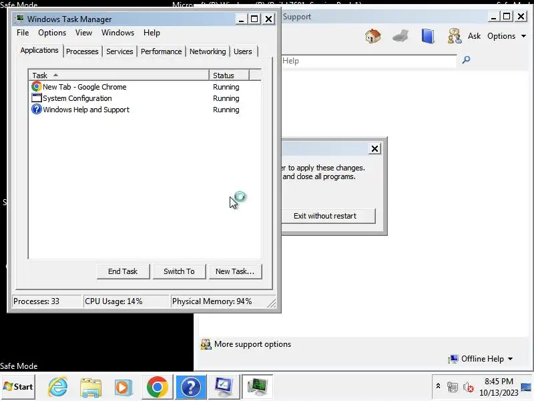534x401 pixels.
Task: Click the Ask people icon in Help and Support
Action: (455, 36)
